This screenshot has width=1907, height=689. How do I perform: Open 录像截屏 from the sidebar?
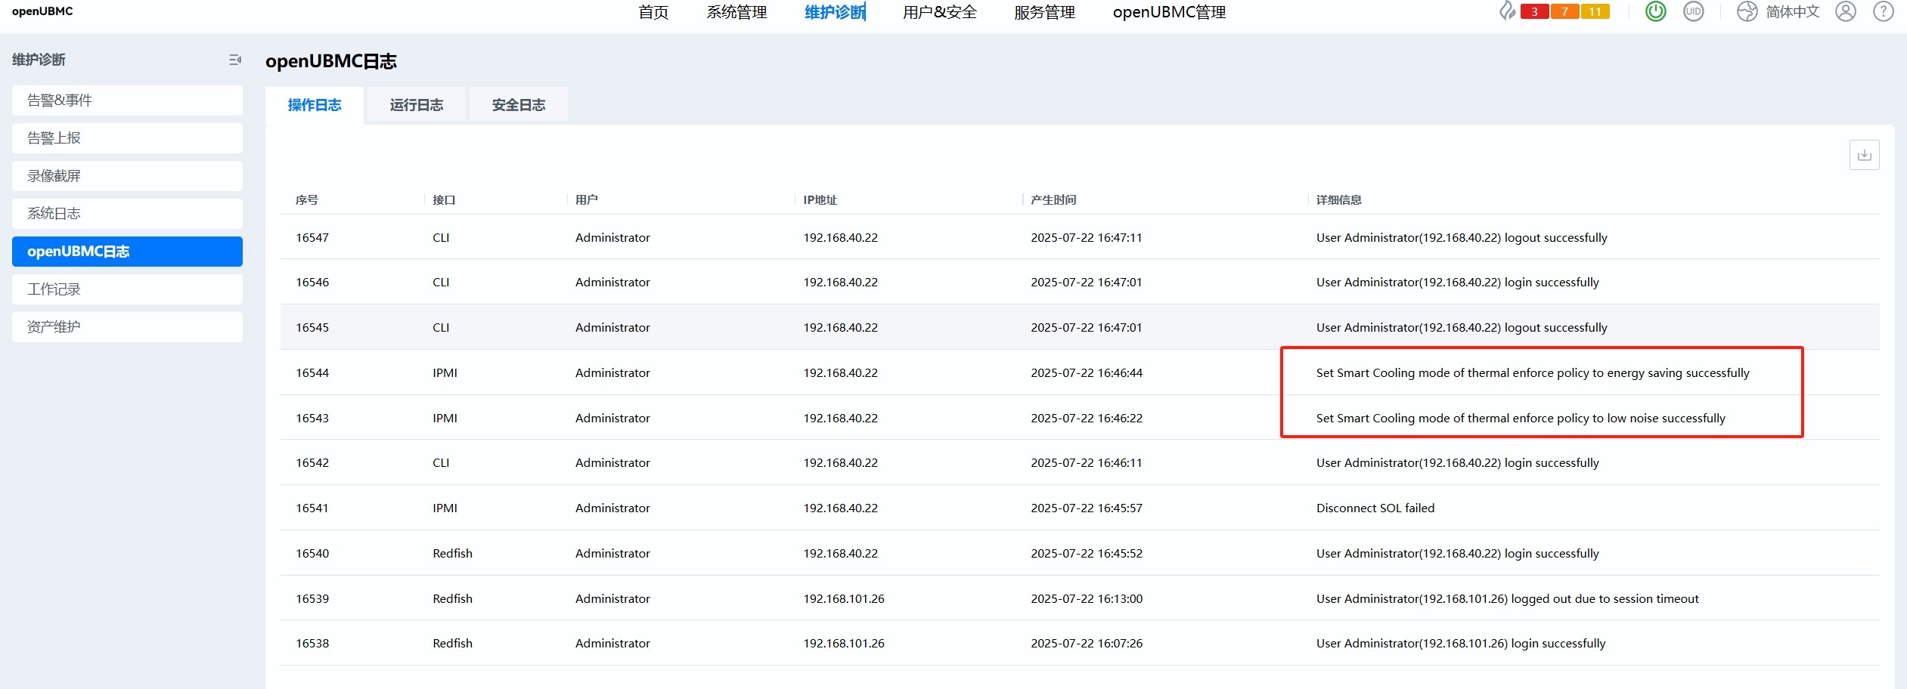coord(127,176)
